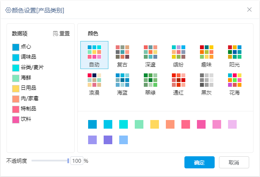Select the 调味品 data item label
The image size is (260, 177).
(x=29, y=57)
